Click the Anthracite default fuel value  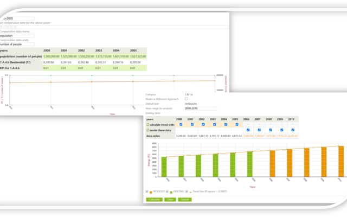(191, 104)
